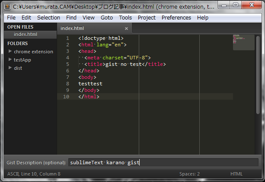This screenshot has height=182, width=265.
Task: Open the Tools menu
Action: pyautogui.click(x=125, y=18)
